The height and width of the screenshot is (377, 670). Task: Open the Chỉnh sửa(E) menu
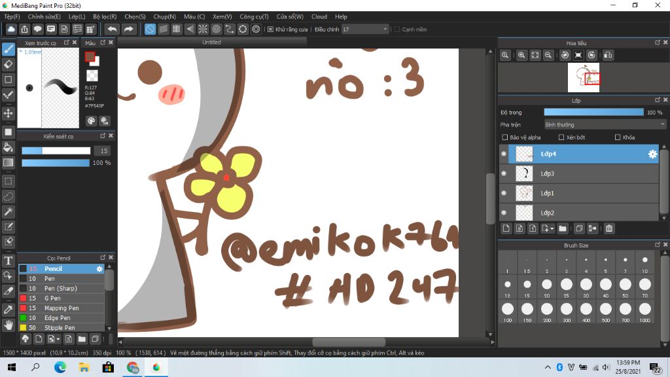click(x=44, y=16)
